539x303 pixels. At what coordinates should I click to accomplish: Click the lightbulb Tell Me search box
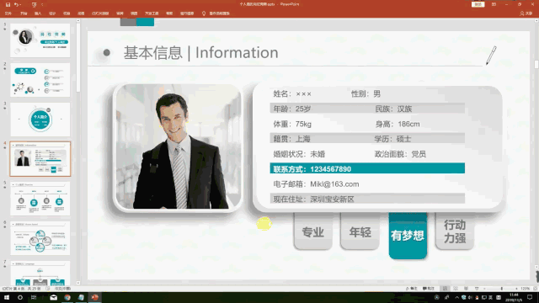216,13
